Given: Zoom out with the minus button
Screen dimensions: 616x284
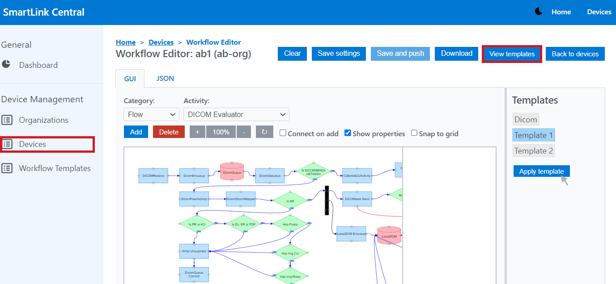Looking at the screenshot, I should [x=243, y=132].
